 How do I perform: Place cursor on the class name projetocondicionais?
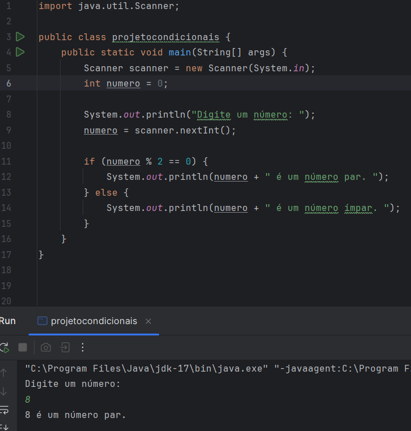pyautogui.click(x=166, y=37)
